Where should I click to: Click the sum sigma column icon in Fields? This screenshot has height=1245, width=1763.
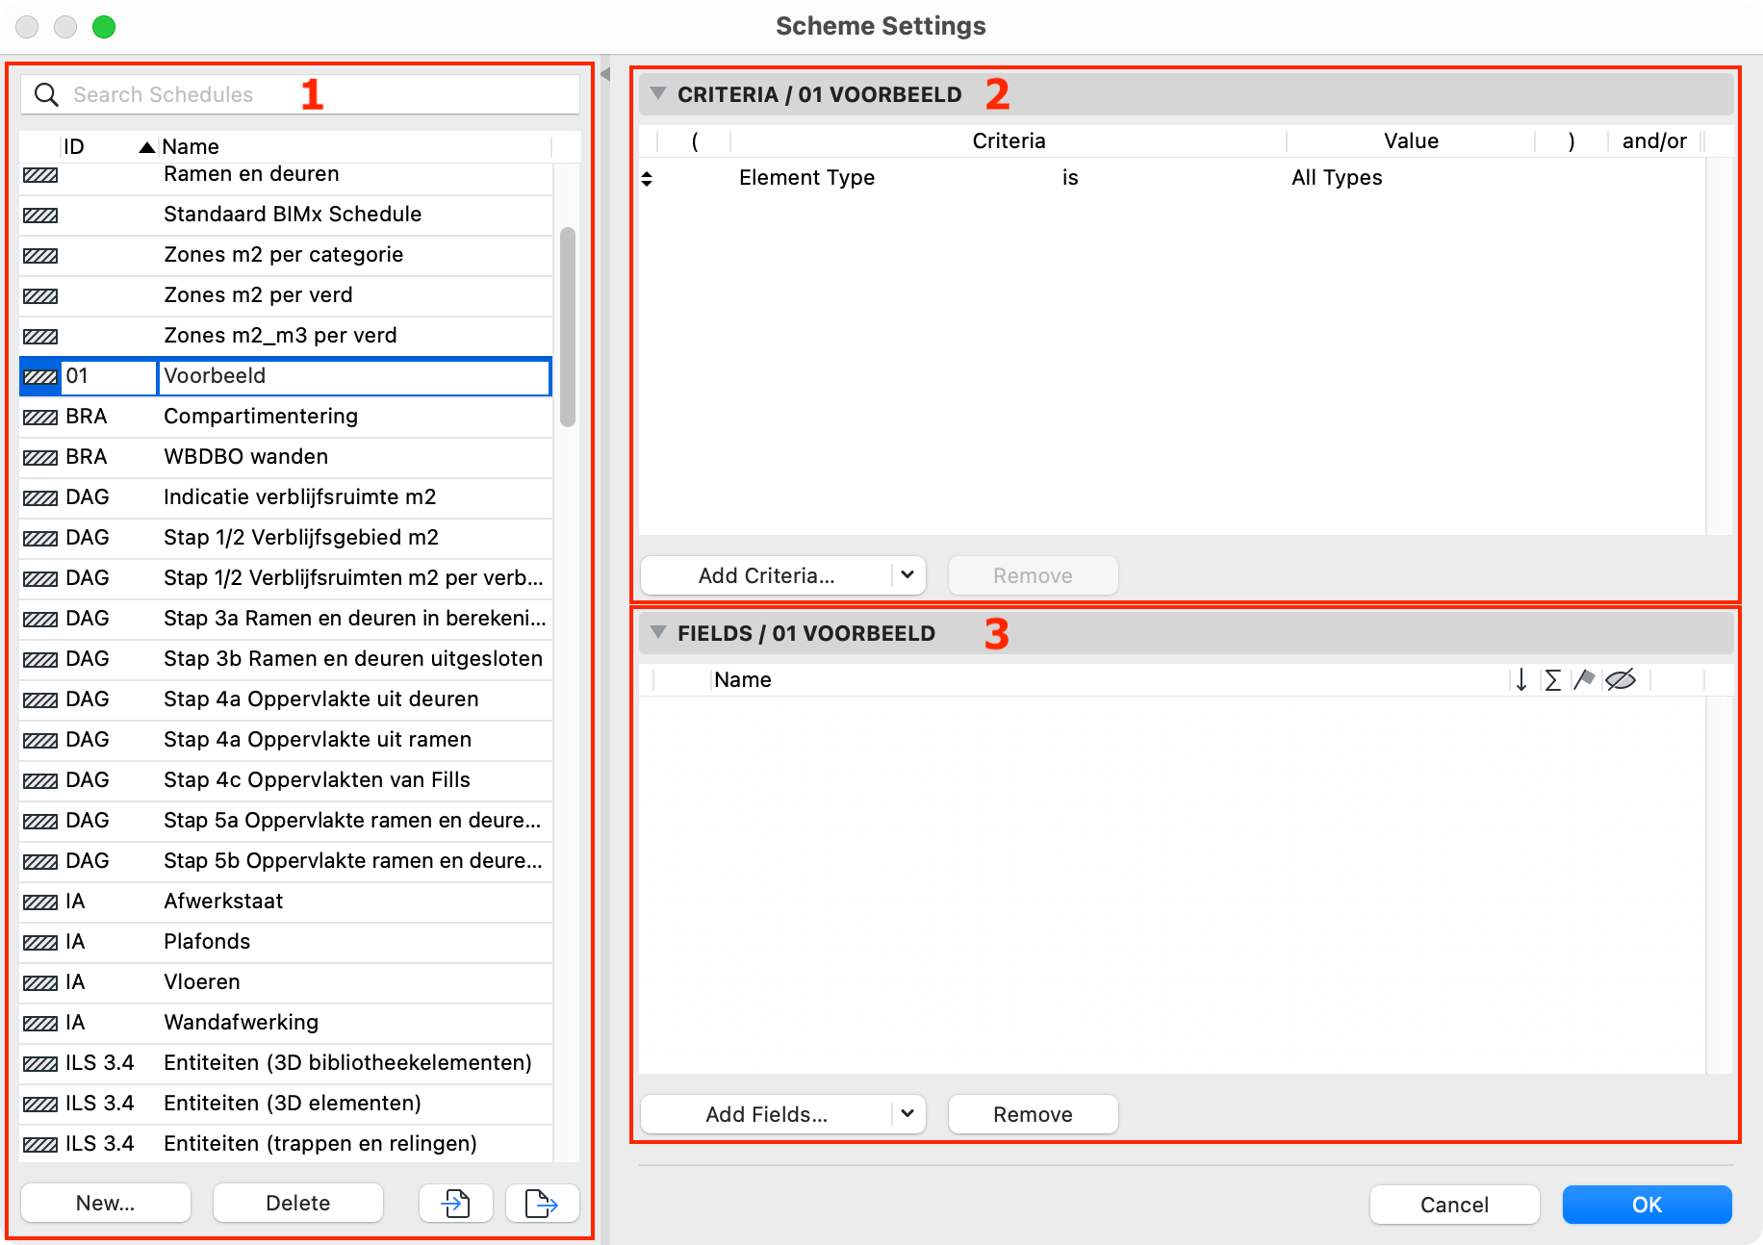[1552, 680]
